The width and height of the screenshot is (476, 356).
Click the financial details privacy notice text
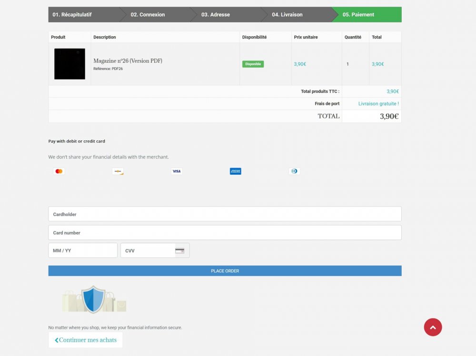point(109,157)
